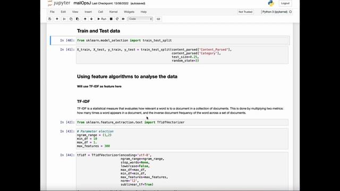
Task: Open the command palette keyboard icon
Action: point(158,19)
